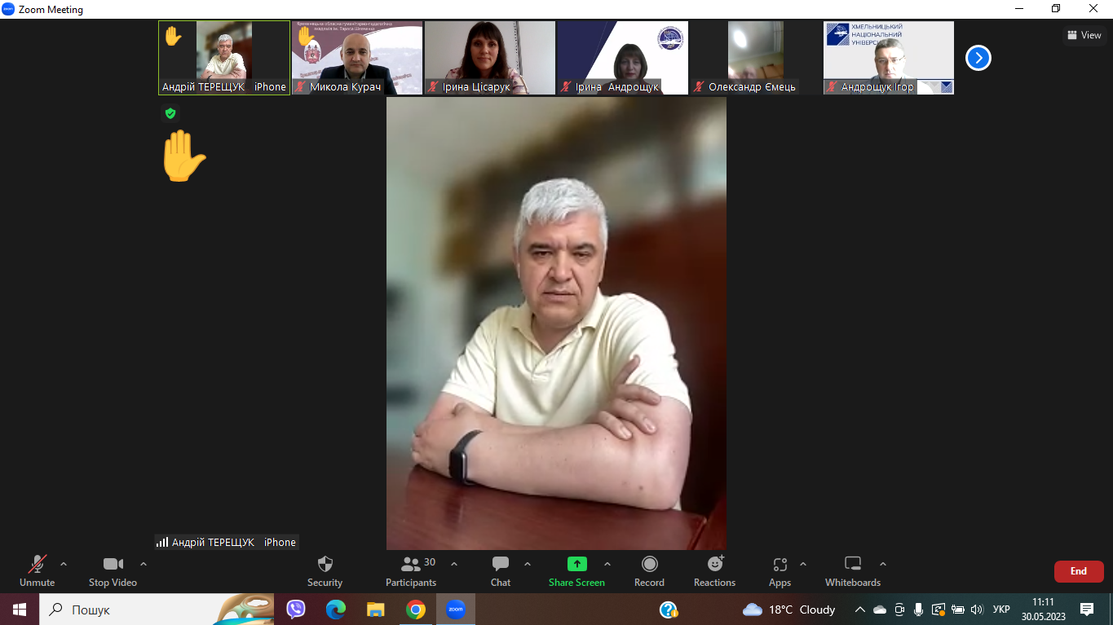Expand audio options arrow beside Unmute
This screenshot has height=625, width=1113.
click(x=64, y=564)
